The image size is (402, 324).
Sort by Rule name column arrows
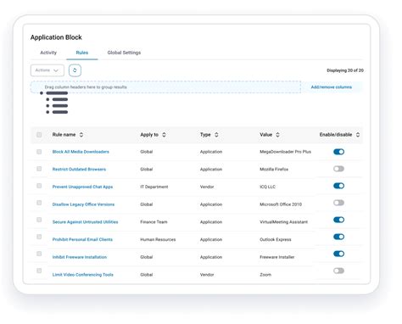(81, 135)
